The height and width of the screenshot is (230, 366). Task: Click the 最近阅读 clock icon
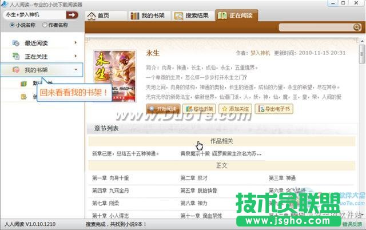tap(15, 43)
